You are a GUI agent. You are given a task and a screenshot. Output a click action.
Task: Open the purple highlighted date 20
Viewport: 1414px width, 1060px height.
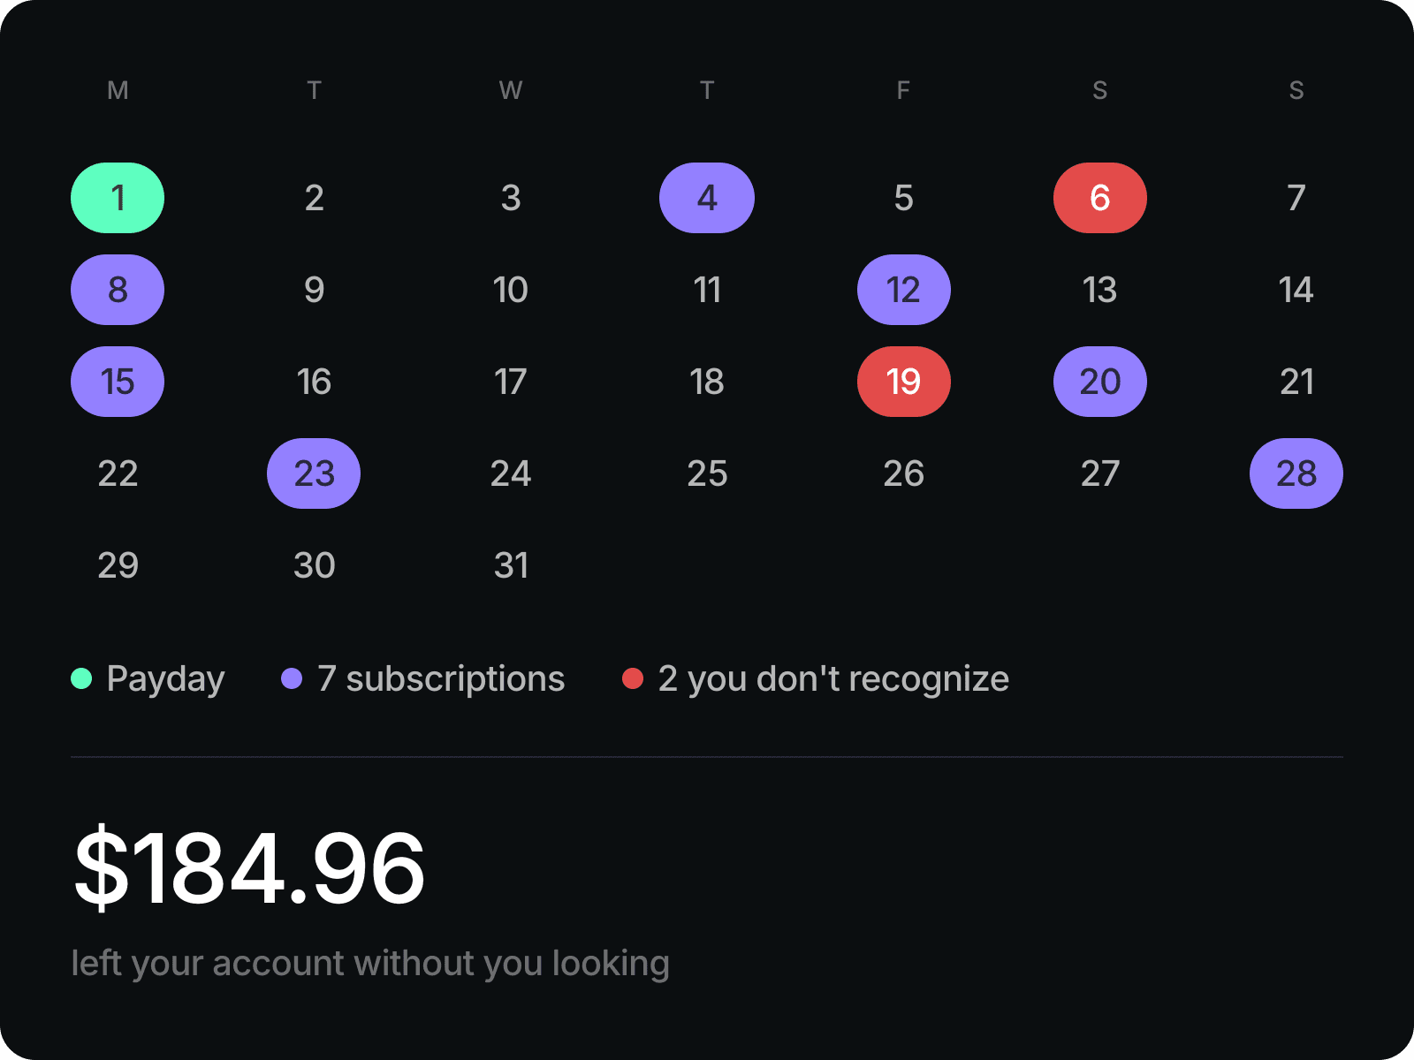click(1100, 382)
